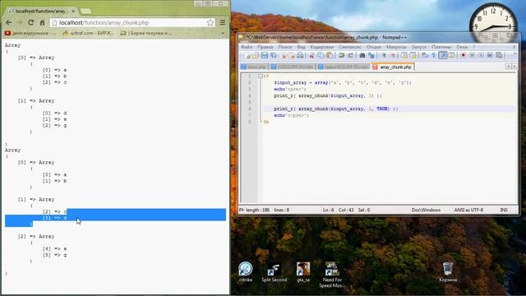Image resolution: width=526 pixels, height=296 pixels.
Task: Toggle the bookmark star in Chrome address bar
Action: click(x=210, y=22)
